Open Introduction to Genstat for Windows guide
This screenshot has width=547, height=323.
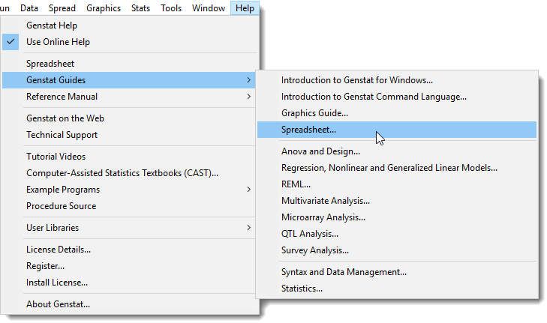[x=397, y=80]
